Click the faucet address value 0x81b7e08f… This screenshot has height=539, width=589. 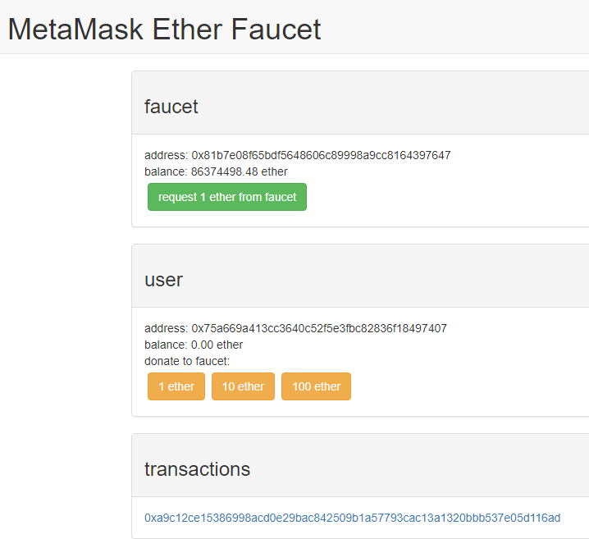click(x=321, y=155)
